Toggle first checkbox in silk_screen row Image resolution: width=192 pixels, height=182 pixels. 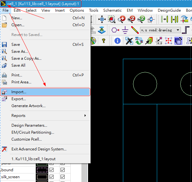pyautogui.click(x=51, y=177)
